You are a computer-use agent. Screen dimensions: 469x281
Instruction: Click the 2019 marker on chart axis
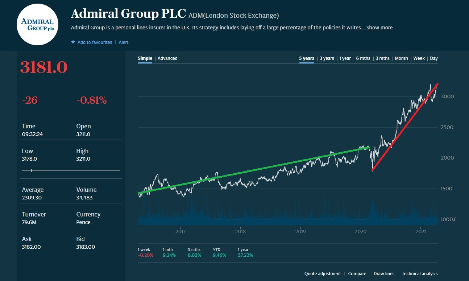pos(300,231)
